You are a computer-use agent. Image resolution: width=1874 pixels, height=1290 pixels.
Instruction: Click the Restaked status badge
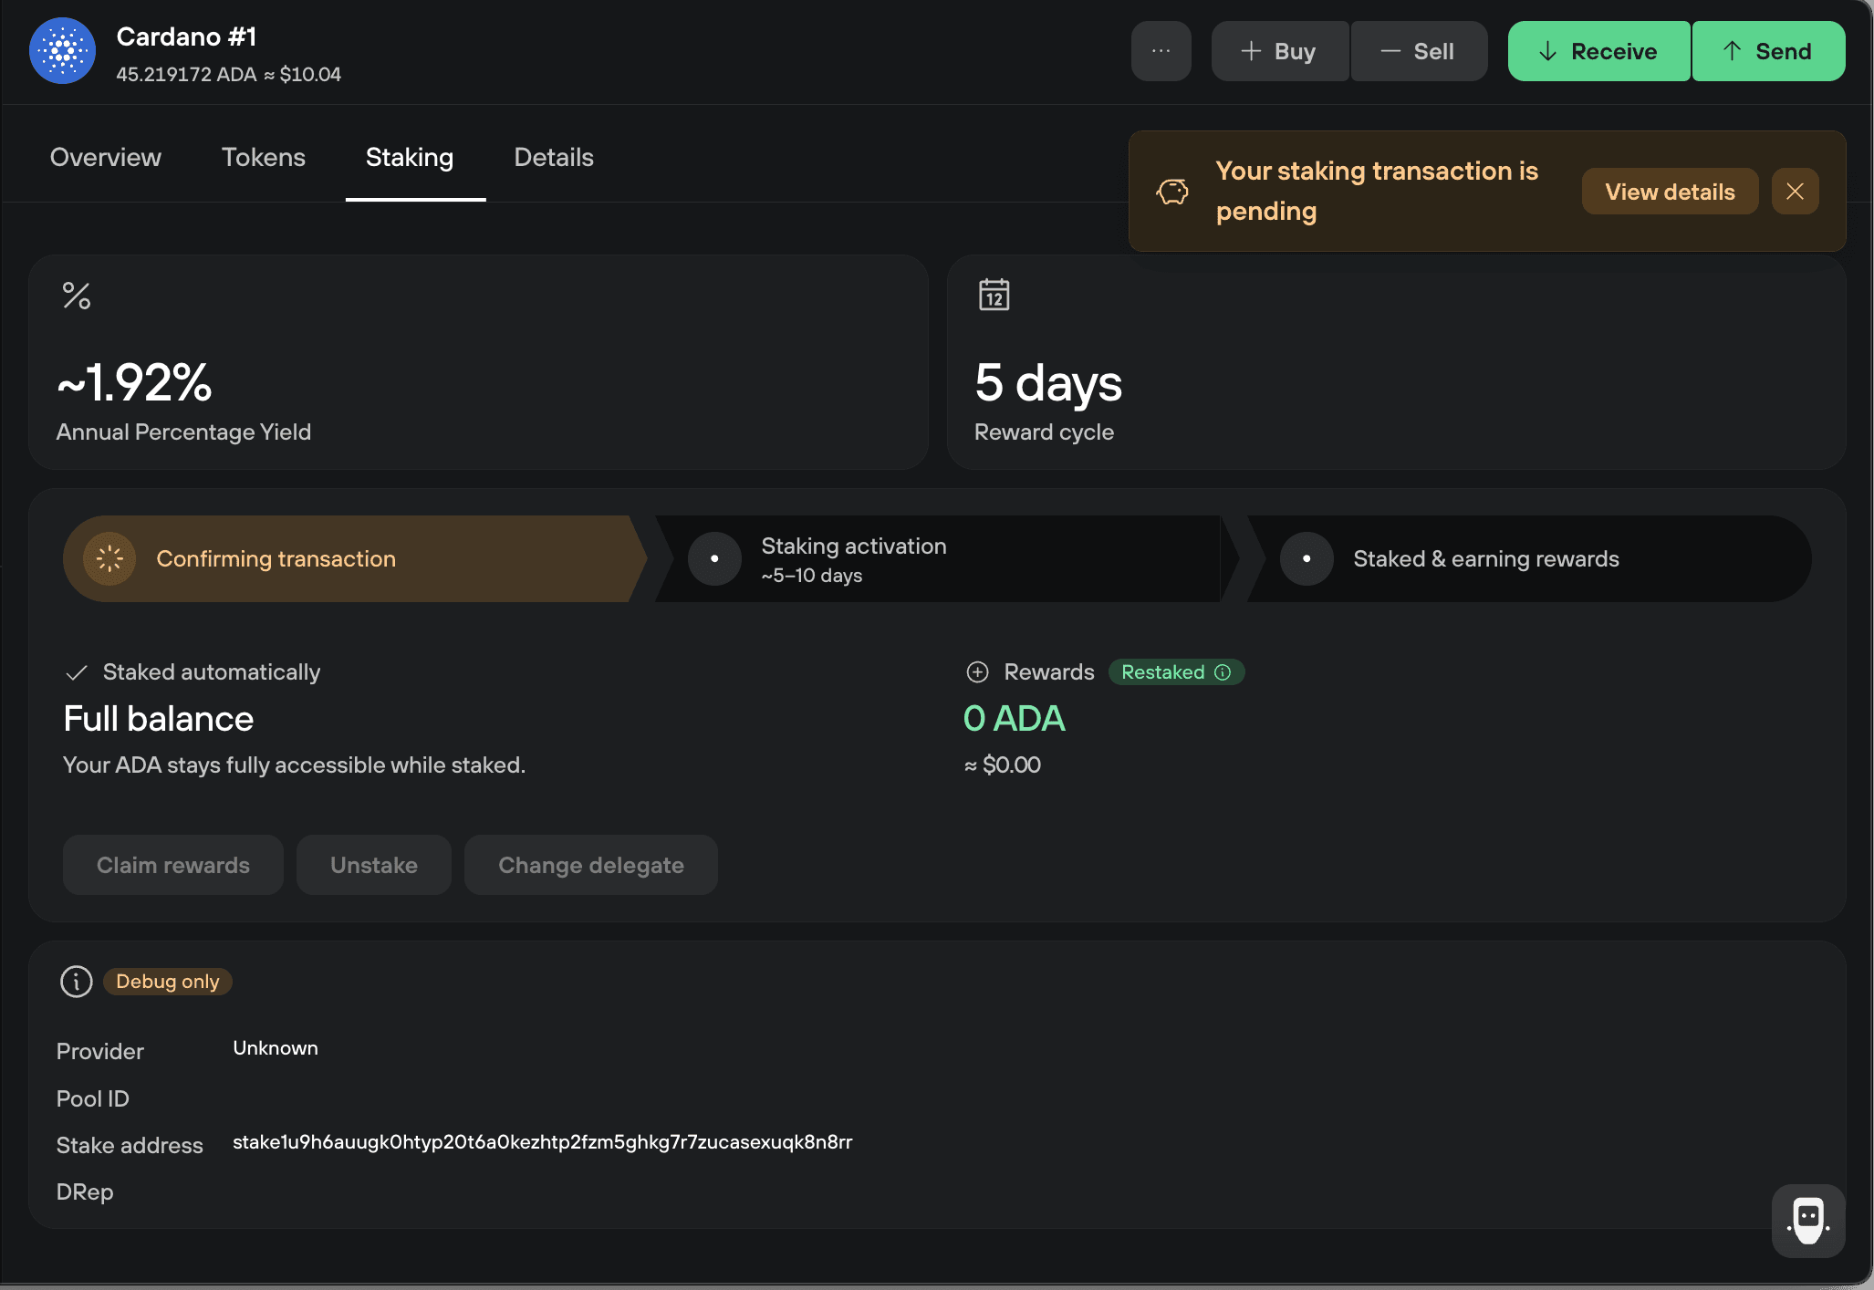1176,672
